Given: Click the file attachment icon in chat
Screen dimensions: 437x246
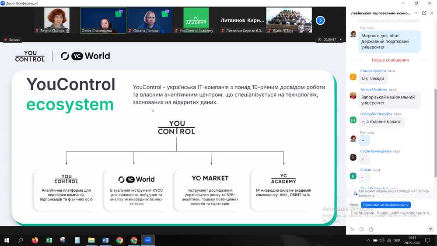Looking at the screenshot, I should pyautogui.click(x=371, y=229).
